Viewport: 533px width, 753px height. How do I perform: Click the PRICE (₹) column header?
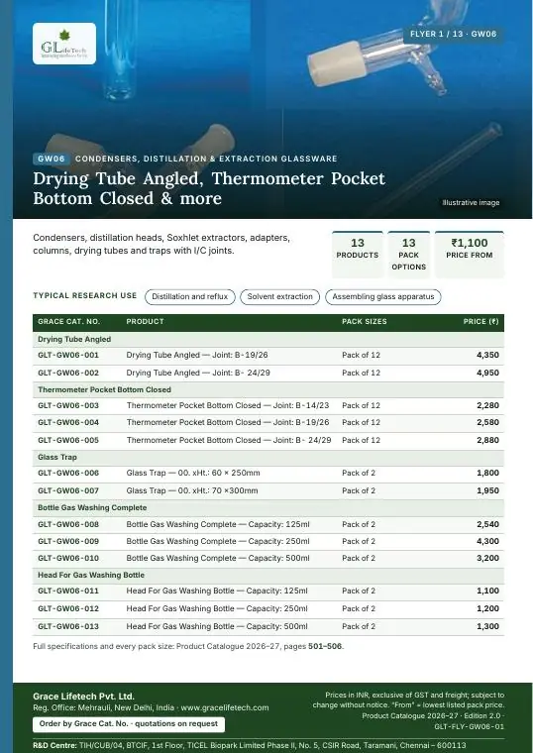tap(480, 322)
